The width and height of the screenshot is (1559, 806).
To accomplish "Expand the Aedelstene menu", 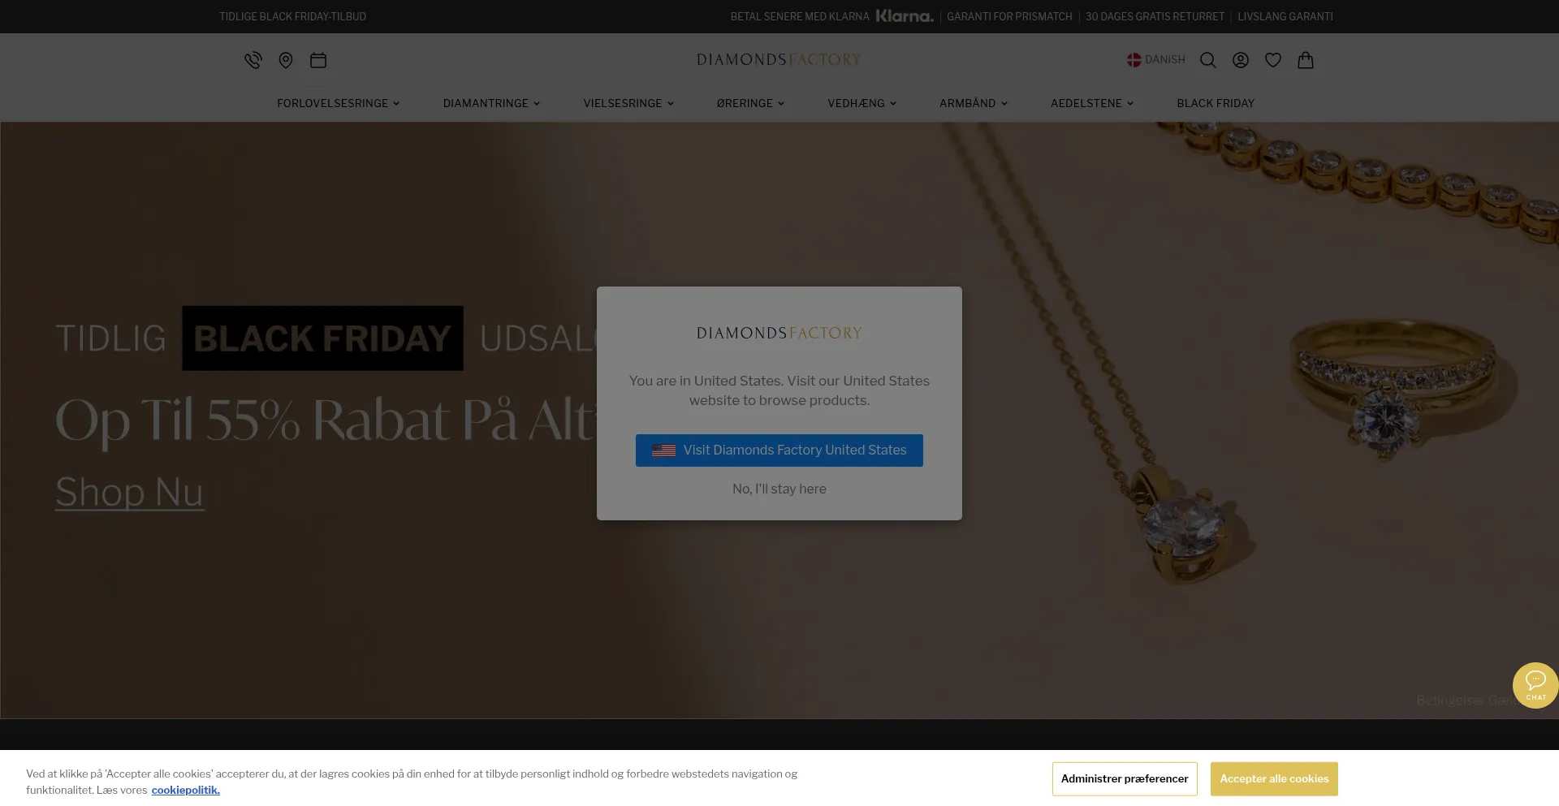I will pos(1091,103).
